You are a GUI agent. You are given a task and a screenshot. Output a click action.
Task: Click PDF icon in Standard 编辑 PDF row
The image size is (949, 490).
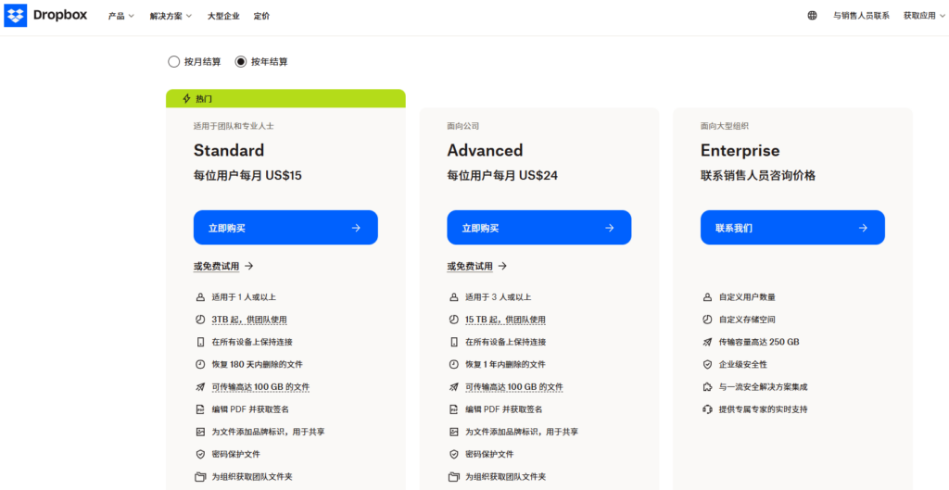pyautogui.click(x=200, y=408)
